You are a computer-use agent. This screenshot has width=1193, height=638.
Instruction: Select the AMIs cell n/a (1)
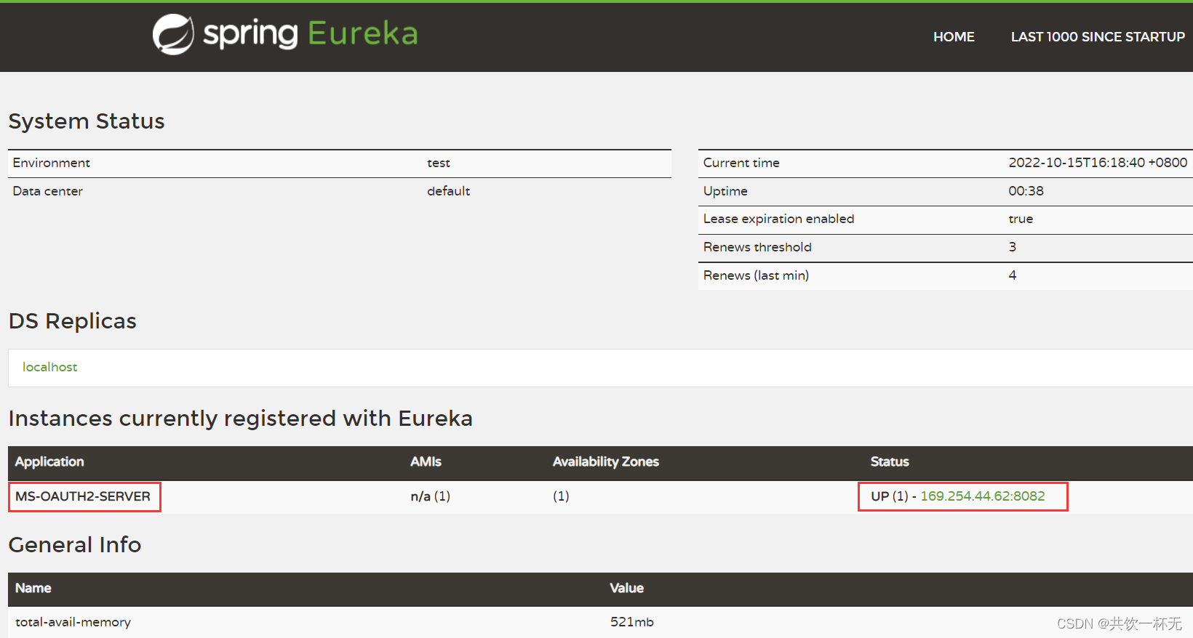pyautogui.click(x=431, y=496)
